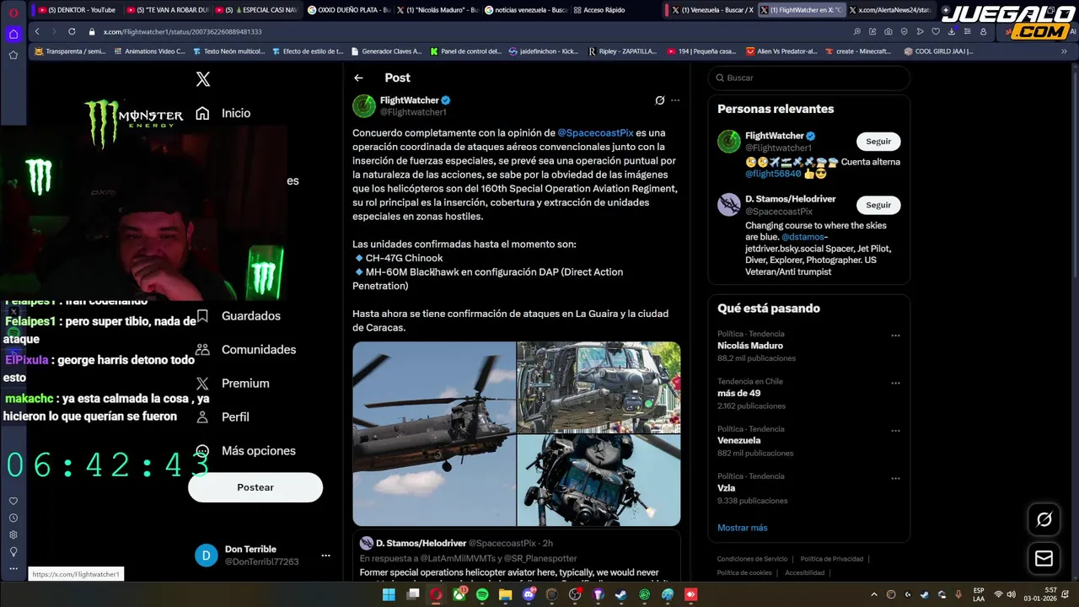Go back using the Post back arrow
This screenshot has width=1079, height=607.
point(358,78)
